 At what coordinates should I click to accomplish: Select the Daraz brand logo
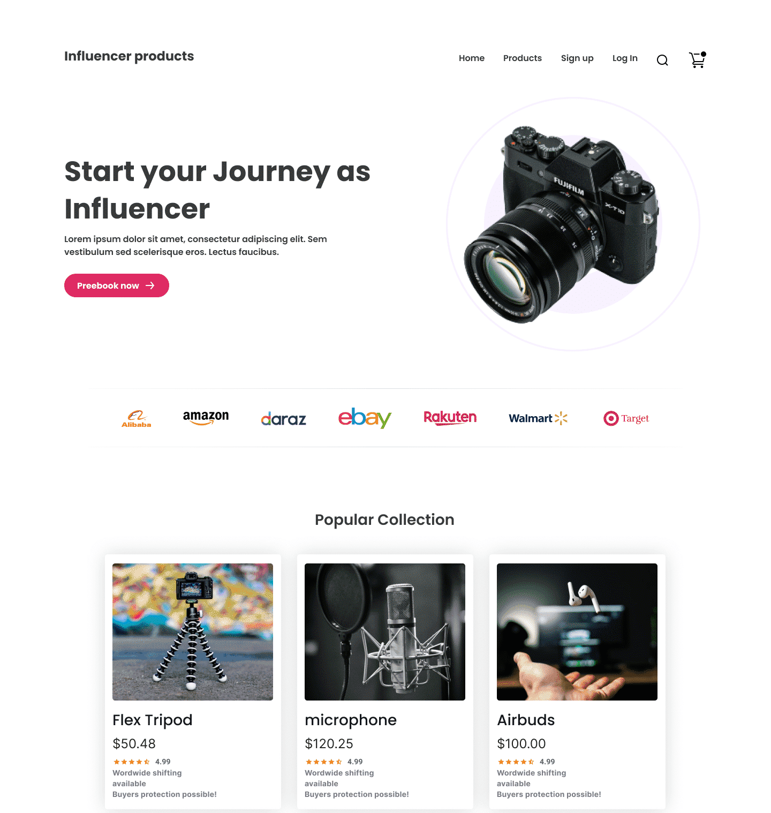(x=283, y=419)
